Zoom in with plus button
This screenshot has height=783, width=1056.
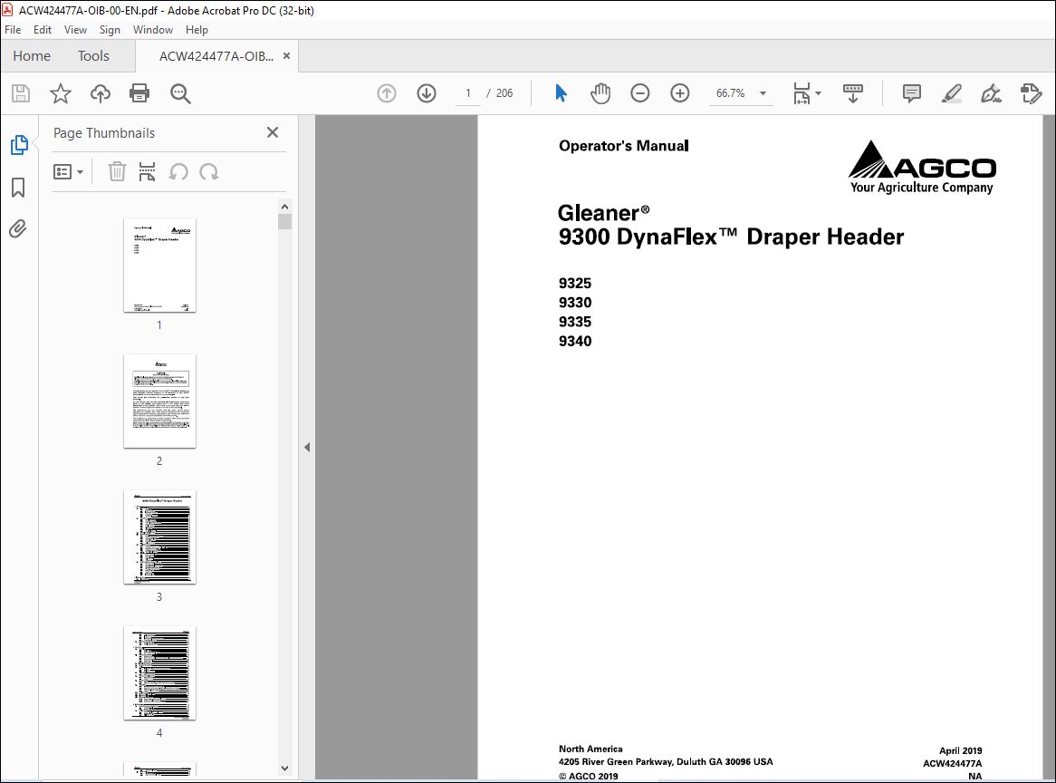click(680, 93)
